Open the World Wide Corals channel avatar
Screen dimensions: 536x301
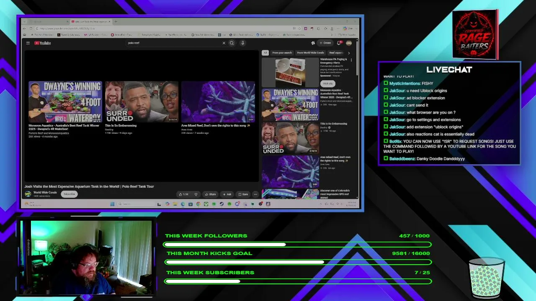28,194
